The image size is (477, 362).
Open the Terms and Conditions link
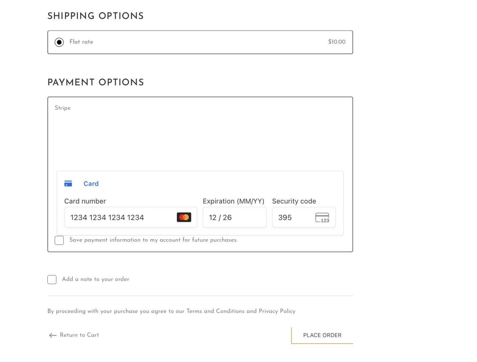pos(215,311)
